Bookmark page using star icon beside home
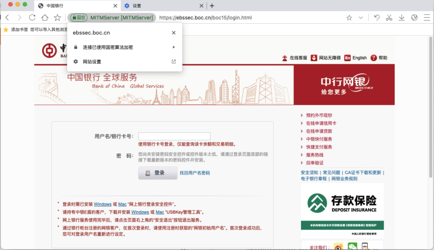434x250 pixels. tap(57, 18)
